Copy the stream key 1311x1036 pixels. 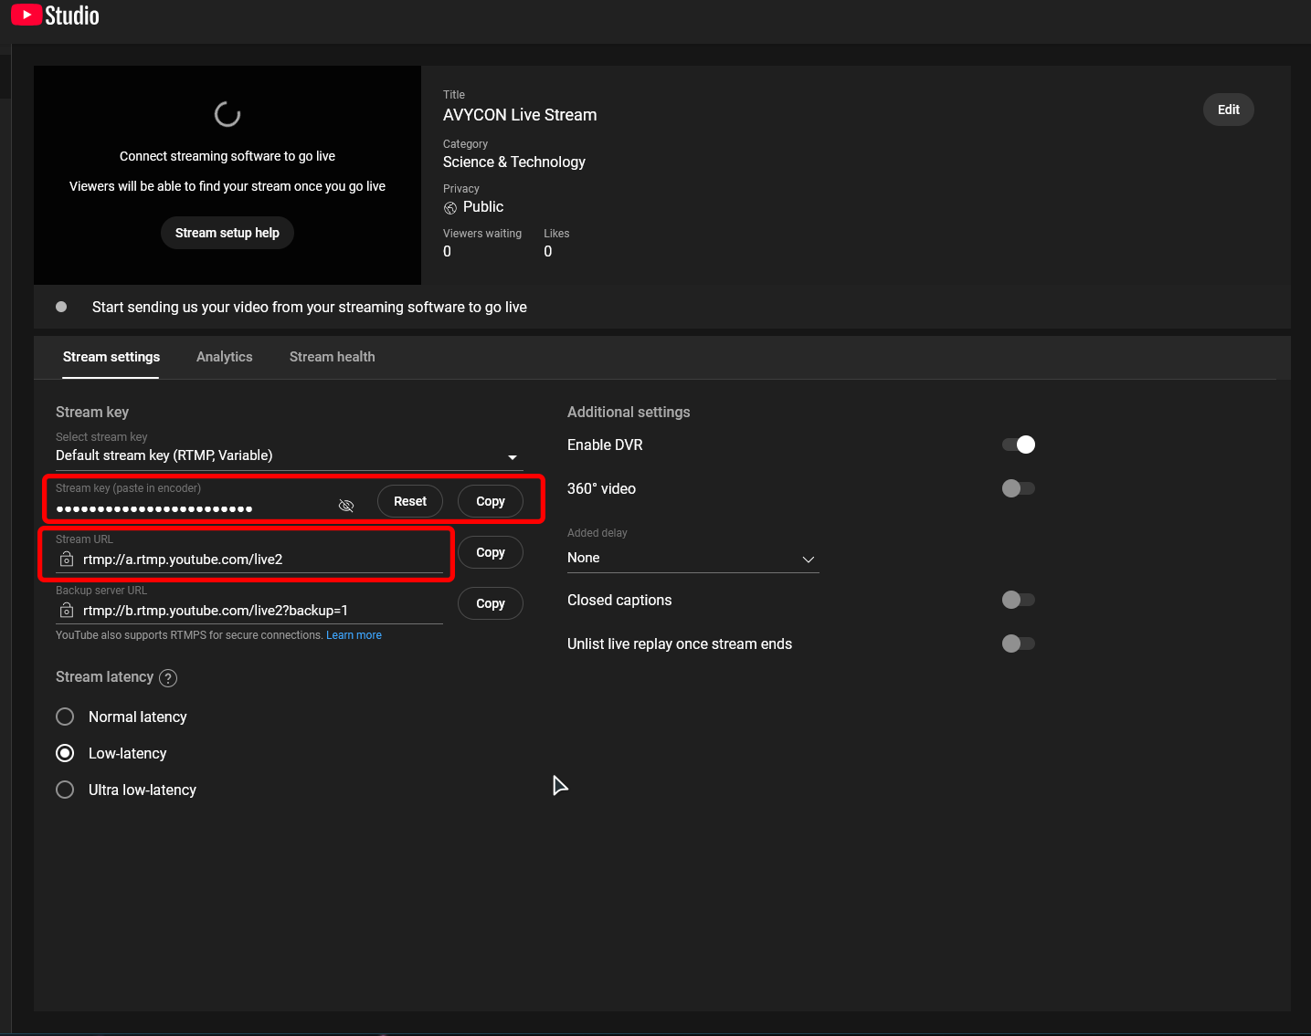pyautogui.click(x=491, y=501)
